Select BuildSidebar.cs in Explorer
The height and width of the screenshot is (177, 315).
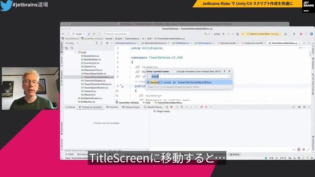[x=91, y=59]
